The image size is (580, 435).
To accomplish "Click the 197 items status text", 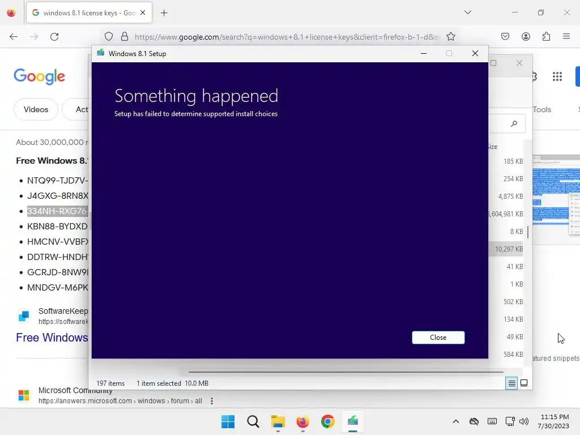I will 110,383.
